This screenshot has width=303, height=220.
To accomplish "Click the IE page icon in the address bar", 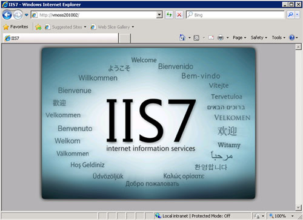I will [x=35, y=15].
